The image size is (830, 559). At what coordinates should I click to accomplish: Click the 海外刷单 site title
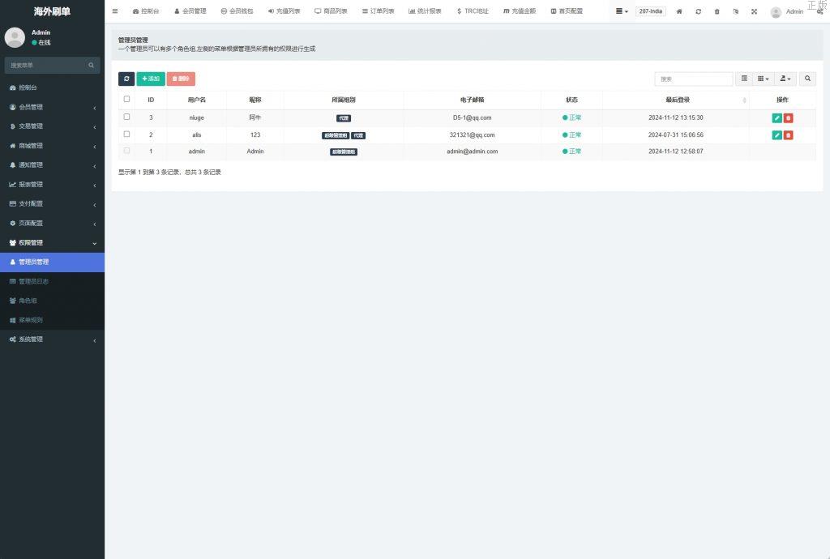point(52,11)
